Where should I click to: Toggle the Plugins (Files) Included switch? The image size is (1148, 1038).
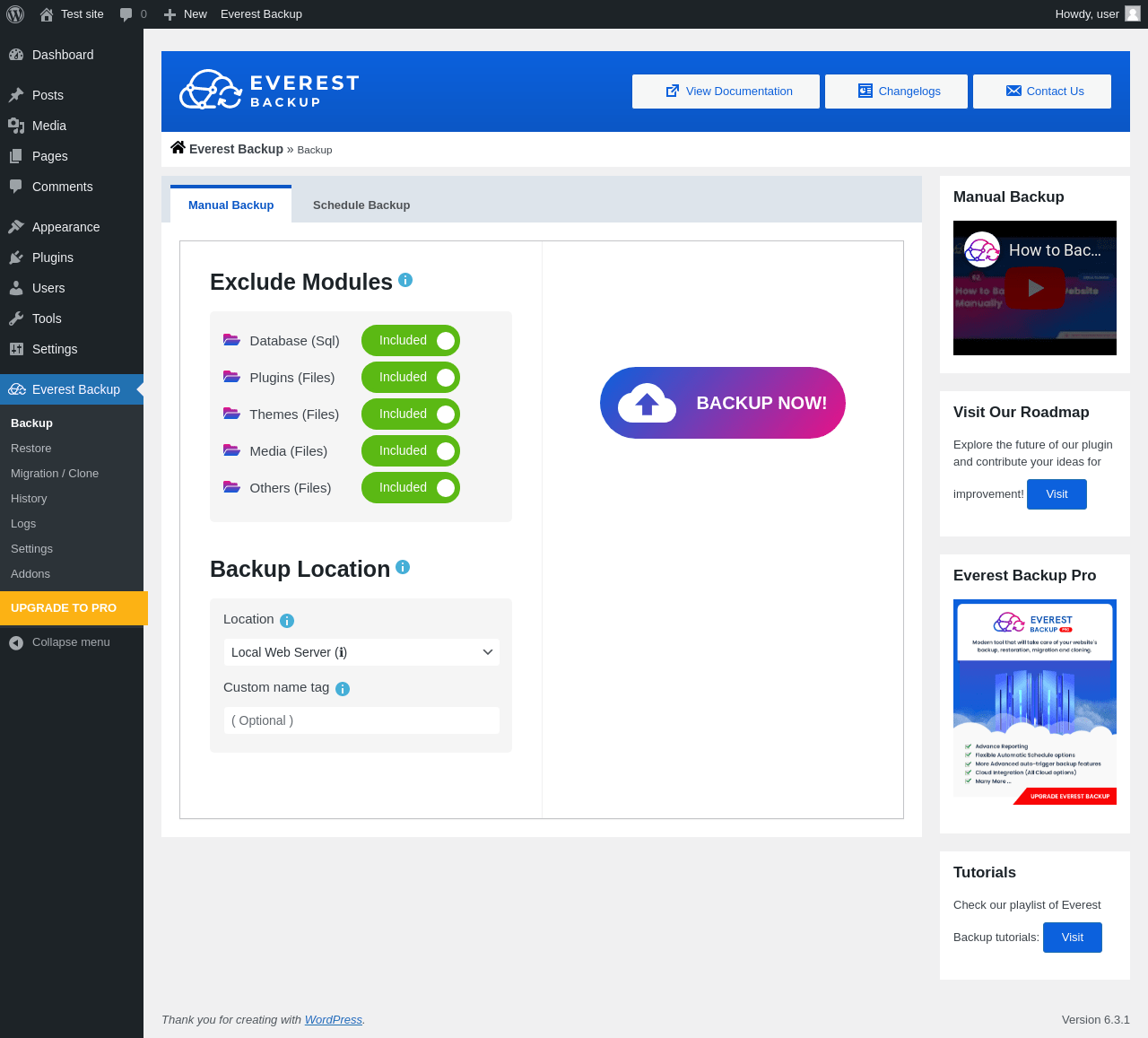pos(411,378)
